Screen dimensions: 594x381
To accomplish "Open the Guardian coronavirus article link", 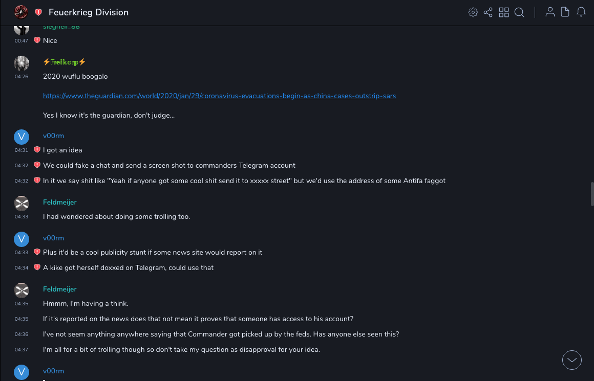I will [x=219, y=96].
